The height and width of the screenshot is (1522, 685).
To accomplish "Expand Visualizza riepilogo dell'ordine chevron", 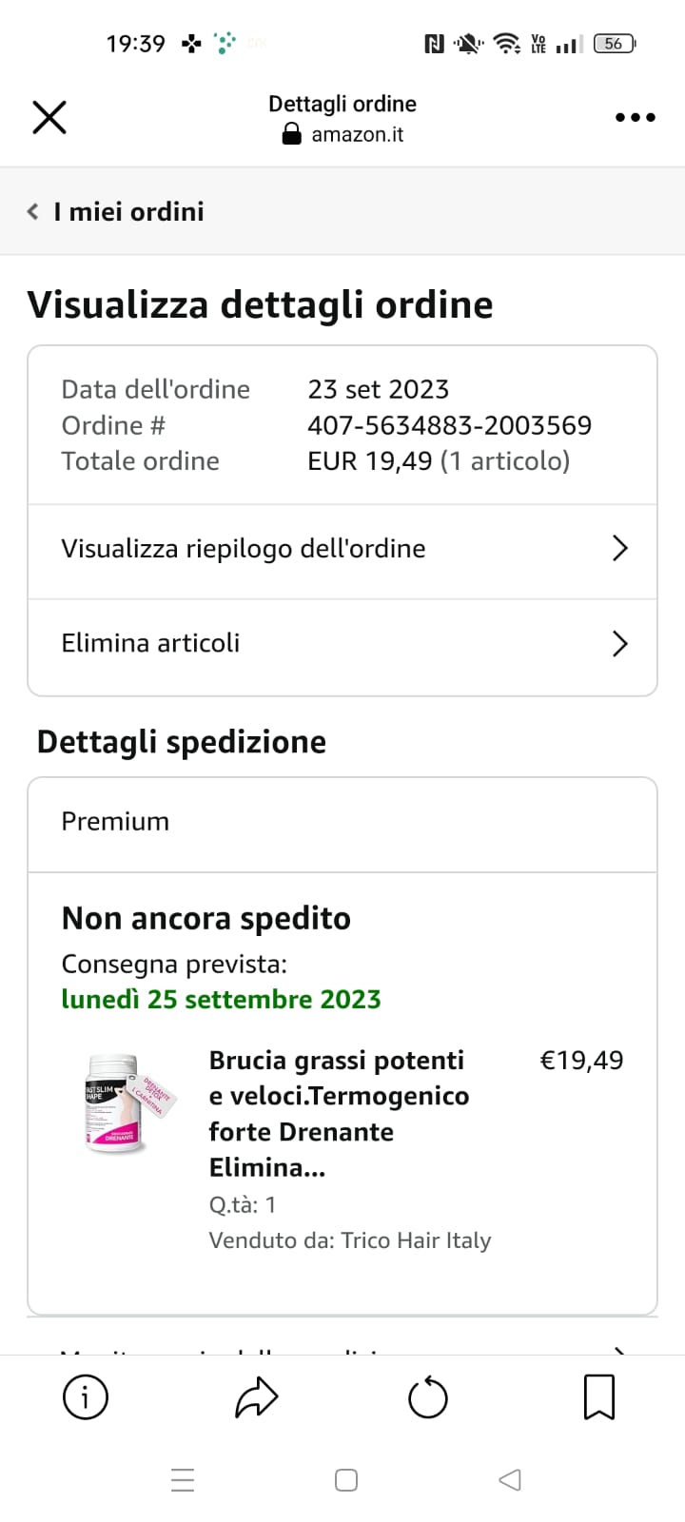I will pyautogui.click(x=619, y=549).
